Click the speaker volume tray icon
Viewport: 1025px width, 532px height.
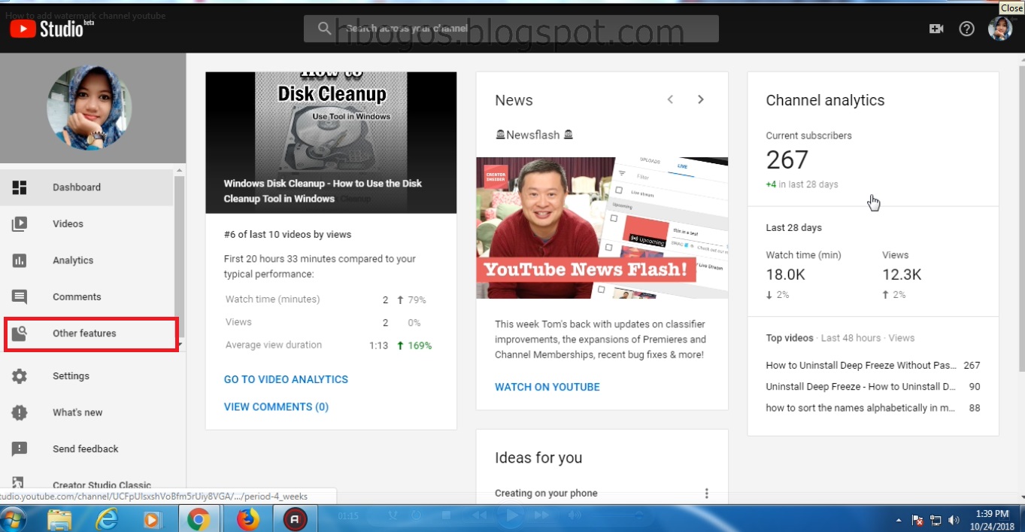point(954,520)
